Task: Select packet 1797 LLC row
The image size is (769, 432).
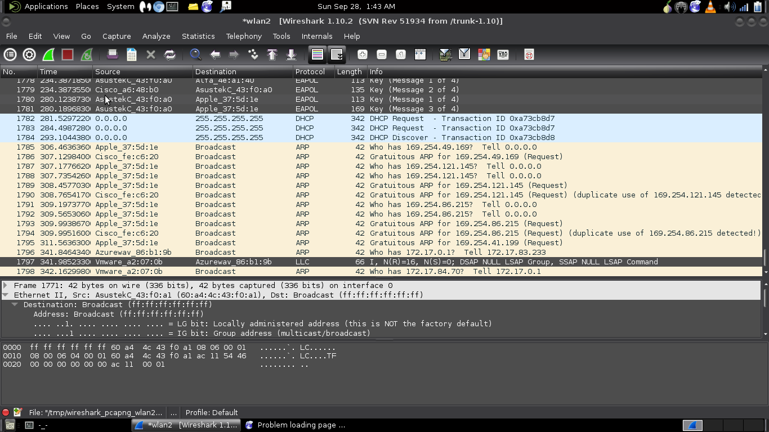Action: coord(381,262)
